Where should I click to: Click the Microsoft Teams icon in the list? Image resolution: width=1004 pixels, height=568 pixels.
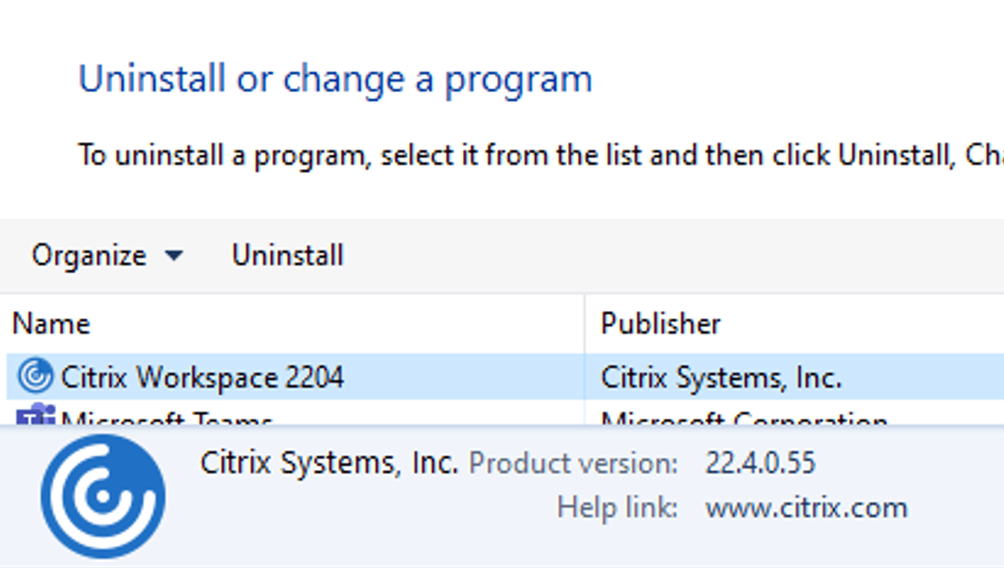pyautogui.click(x=36, y=417)
